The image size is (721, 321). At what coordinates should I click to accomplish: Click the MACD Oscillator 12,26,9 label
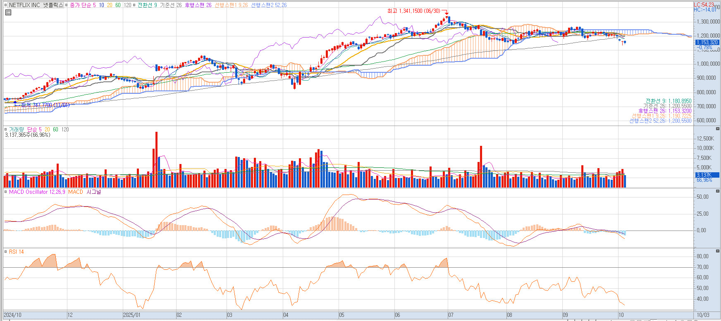point(37,192)
